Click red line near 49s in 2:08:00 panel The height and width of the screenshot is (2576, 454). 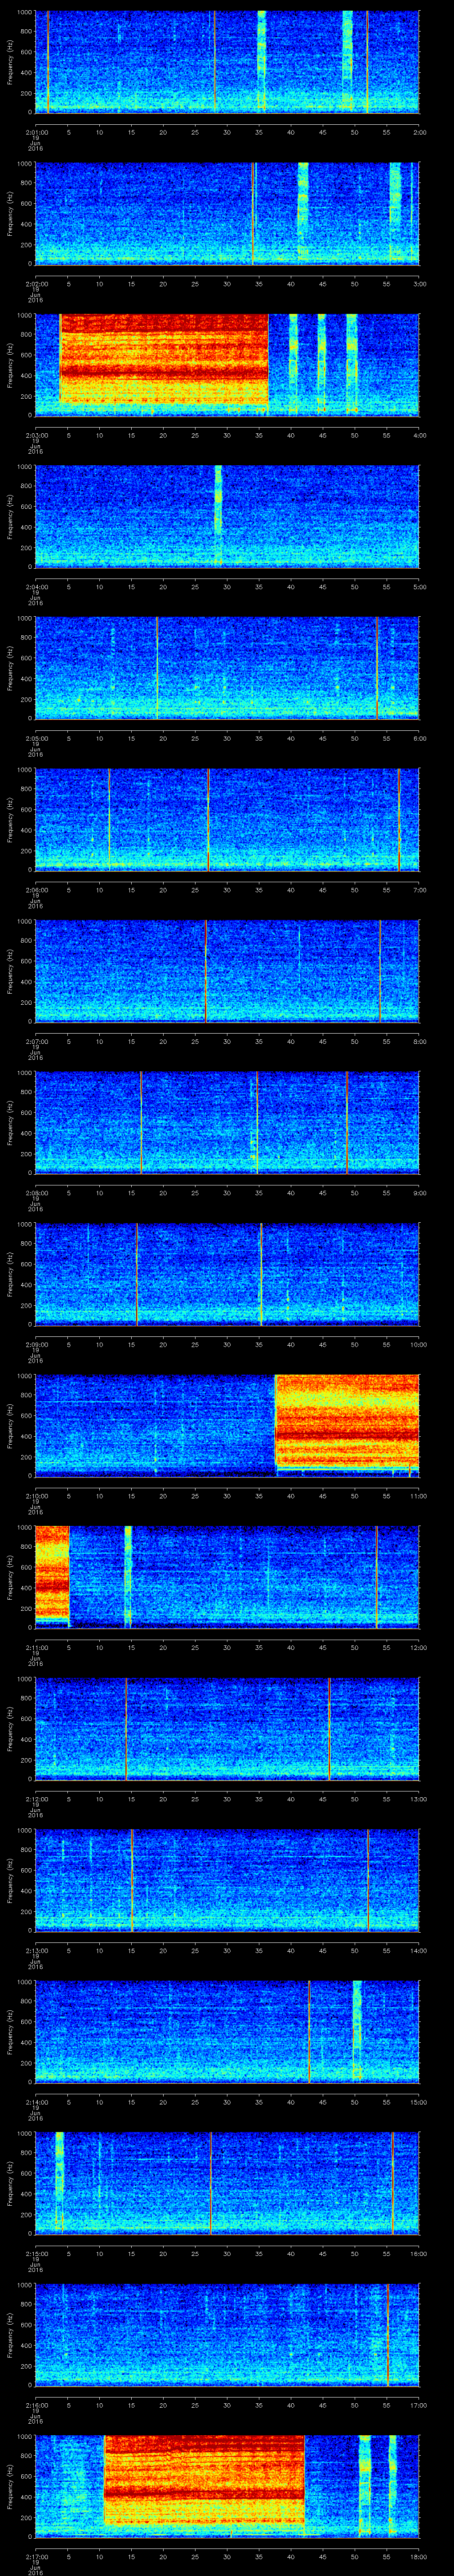point(347,1122)
